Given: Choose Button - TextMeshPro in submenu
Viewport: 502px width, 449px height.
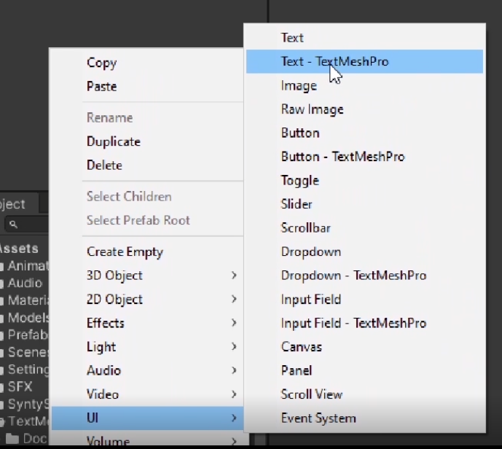Looking at the screenshot, I should pyautogui.click(x=342, y=157).
